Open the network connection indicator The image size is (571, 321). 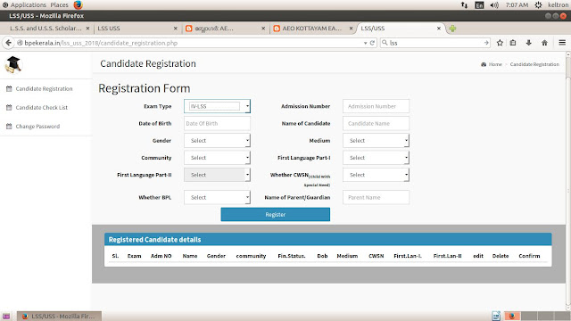(464, 5)
